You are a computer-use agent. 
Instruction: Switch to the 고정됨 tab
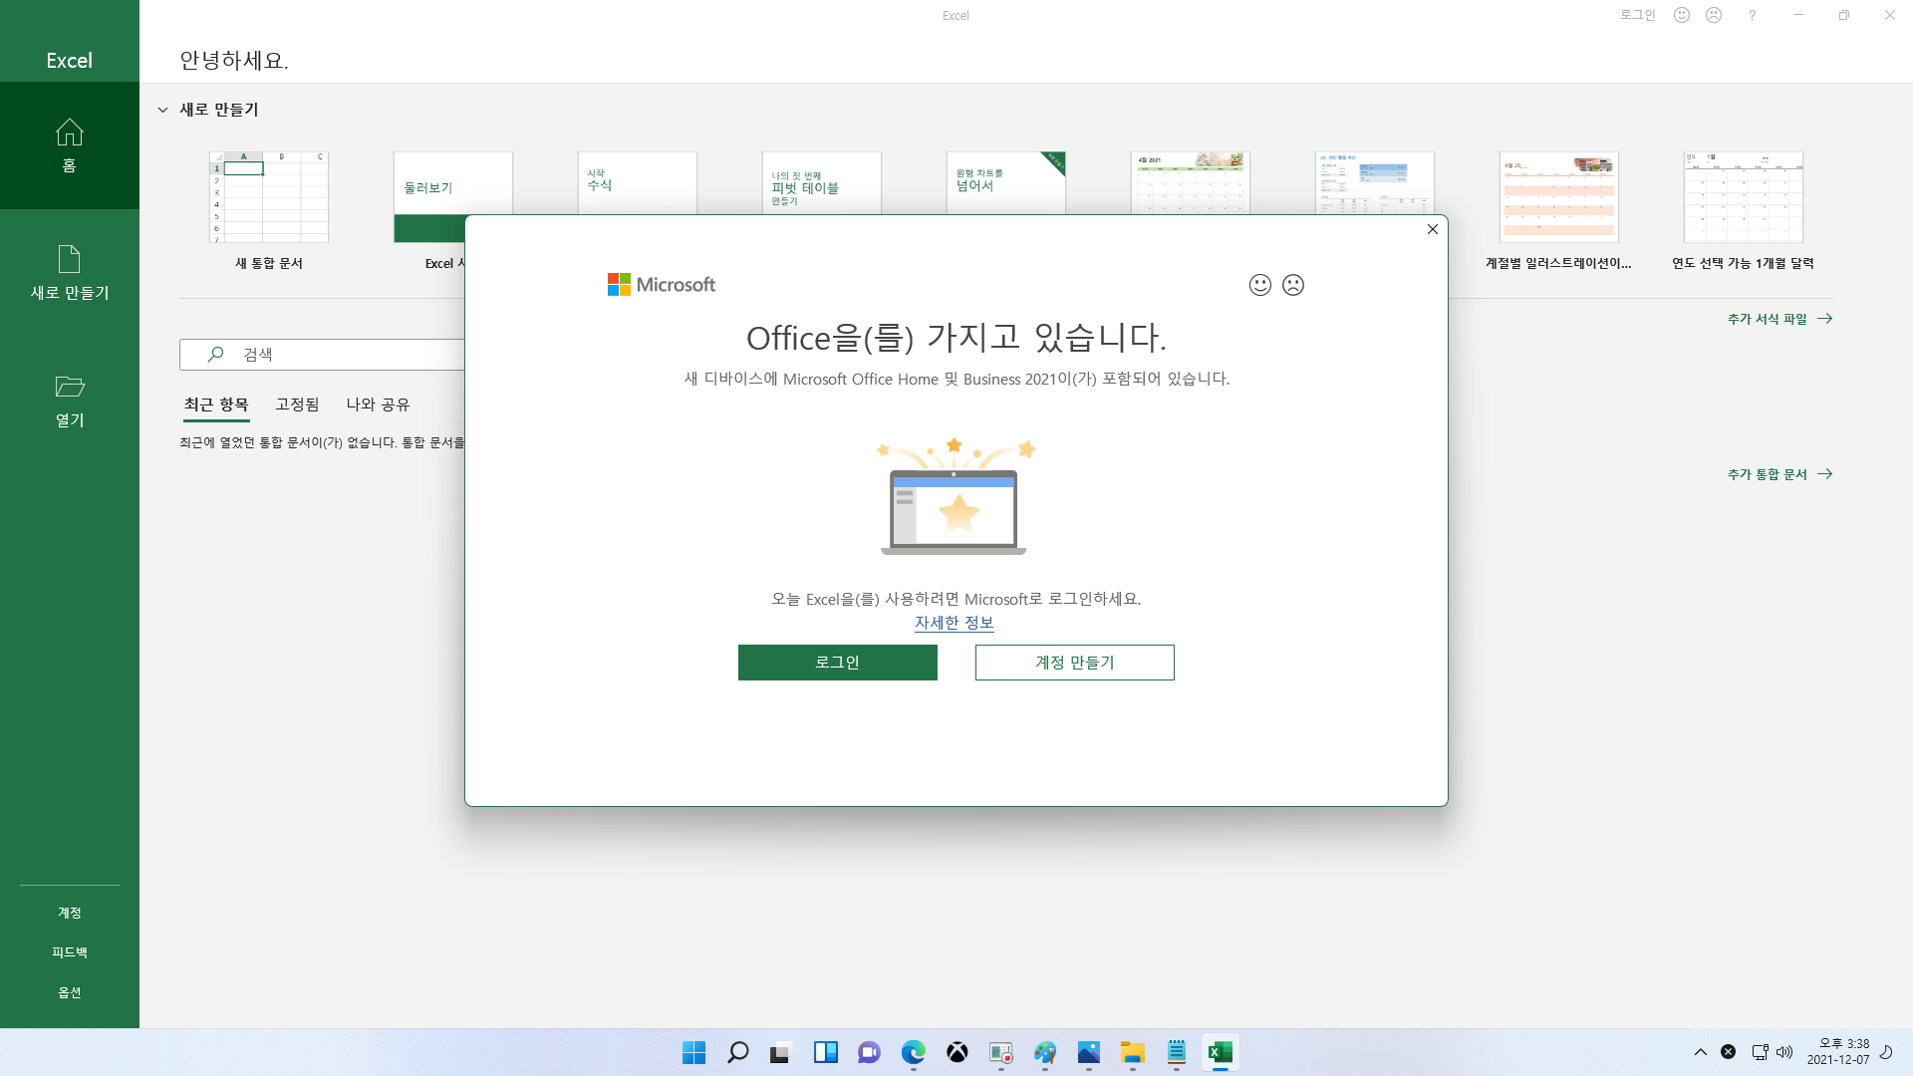[297, 404]
